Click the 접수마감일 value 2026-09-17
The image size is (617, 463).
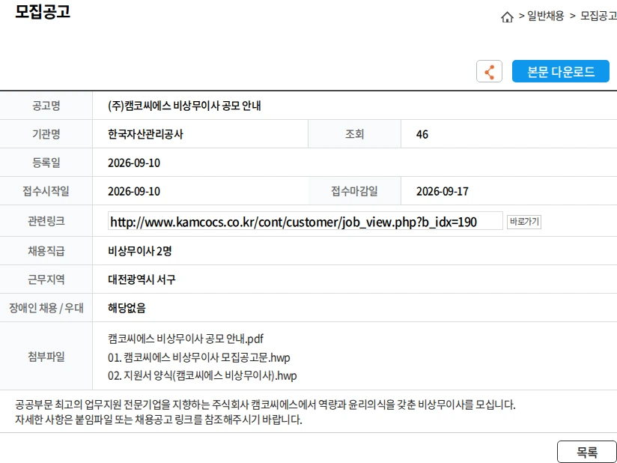pos(443,191)
